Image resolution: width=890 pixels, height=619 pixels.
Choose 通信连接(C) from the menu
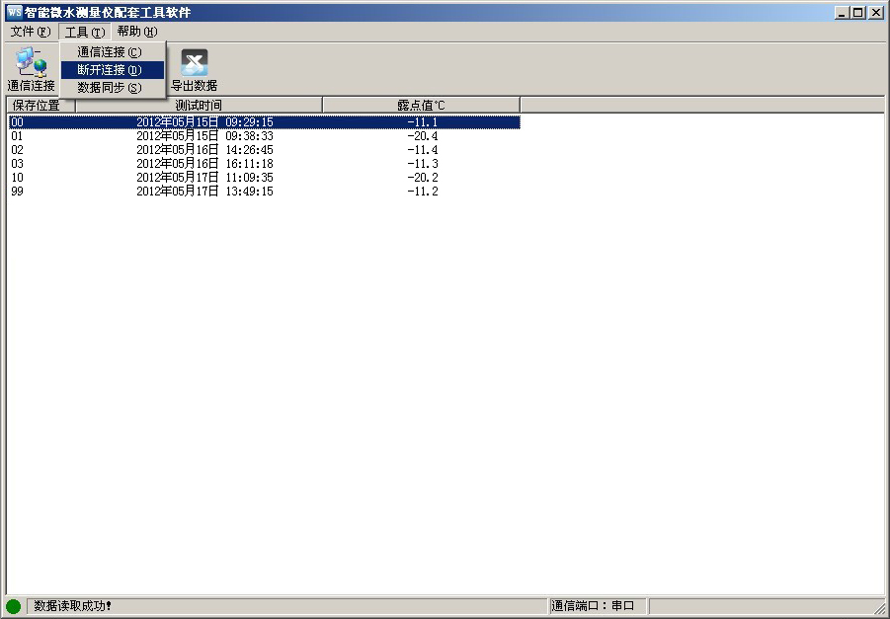tap(113, 52)
